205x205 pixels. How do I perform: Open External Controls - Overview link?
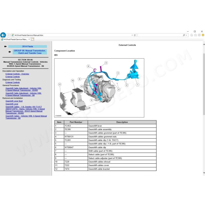pyautogui.click(x=17, y=74)
